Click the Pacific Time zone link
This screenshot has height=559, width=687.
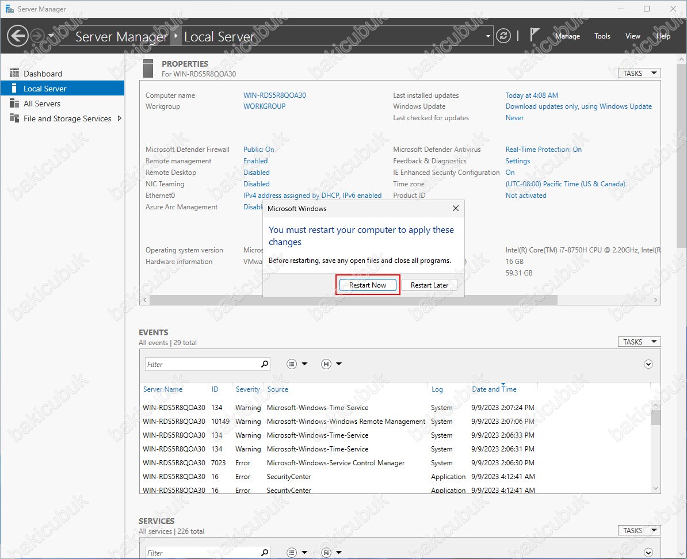click(565, 184)
